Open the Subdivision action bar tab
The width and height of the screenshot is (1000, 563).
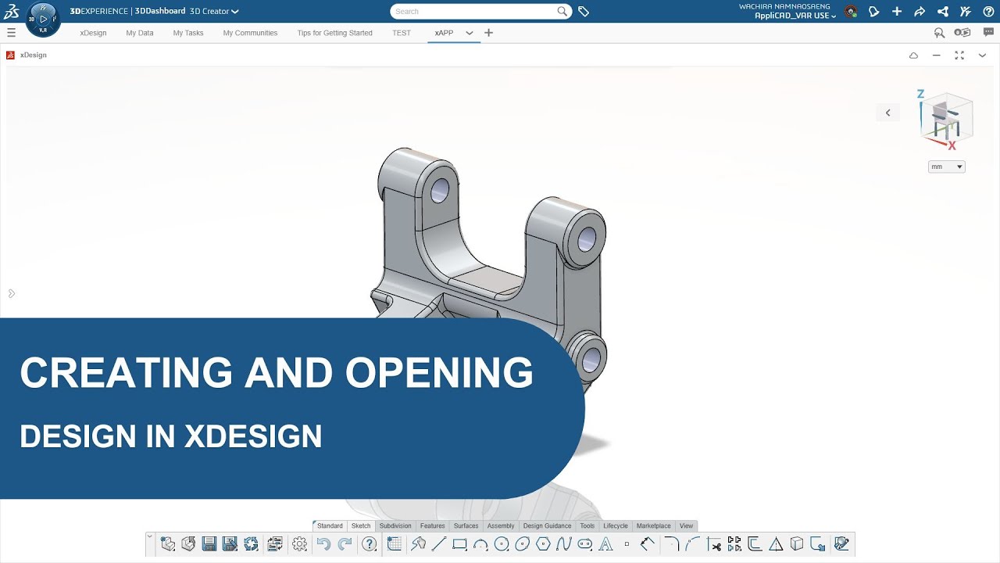pos(395,525)
